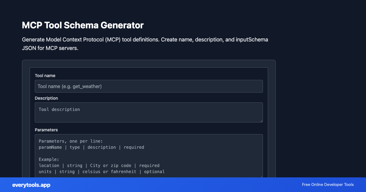Click the resize handle of the Parameters textarea

[261, 176]
